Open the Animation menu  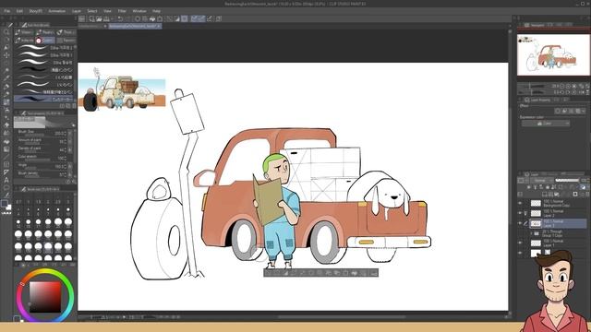(x=57, y=11)
